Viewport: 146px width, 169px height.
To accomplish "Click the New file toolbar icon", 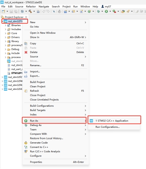I will 3,12.
